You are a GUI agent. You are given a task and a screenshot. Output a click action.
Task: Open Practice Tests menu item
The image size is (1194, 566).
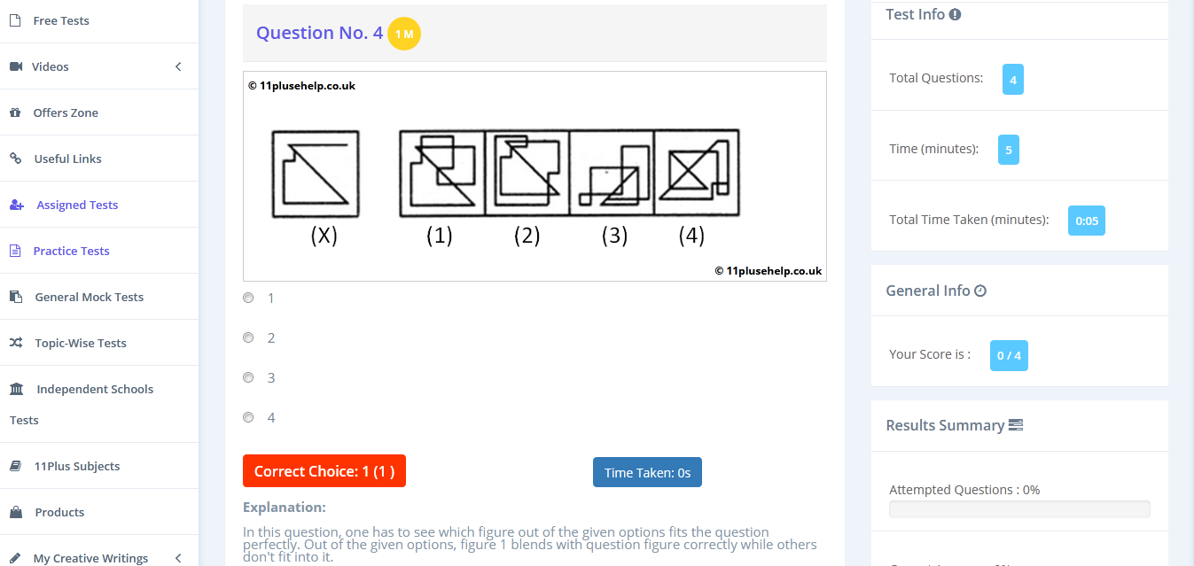click(71, 251)
